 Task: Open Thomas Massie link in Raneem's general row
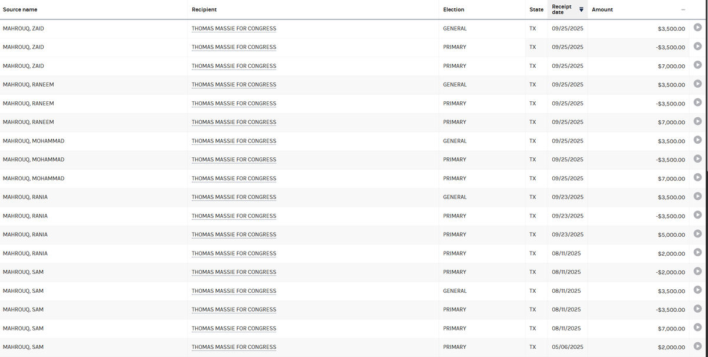click(x=234, y=85)
